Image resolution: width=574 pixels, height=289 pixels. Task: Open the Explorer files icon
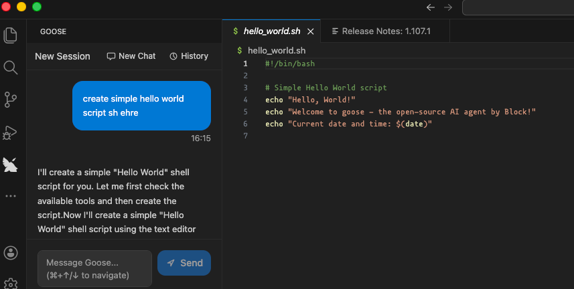point(10,35)
